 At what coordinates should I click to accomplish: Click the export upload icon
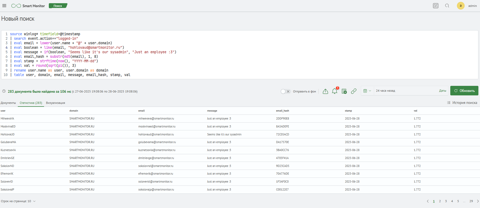tap(325, 91)
